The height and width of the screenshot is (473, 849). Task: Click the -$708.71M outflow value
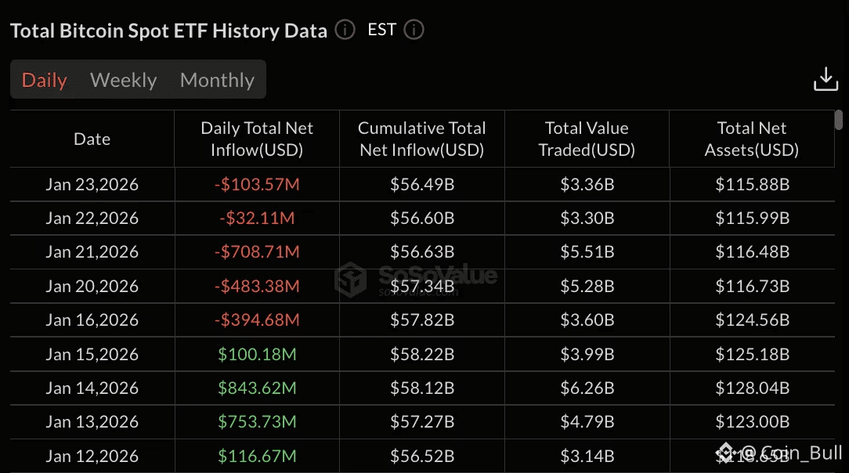257,252
